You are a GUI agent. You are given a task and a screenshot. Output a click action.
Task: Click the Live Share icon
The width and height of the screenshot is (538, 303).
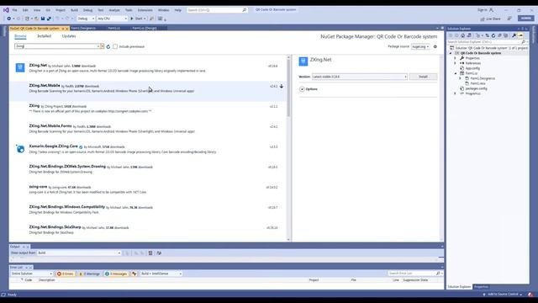(x=483, y=19)
